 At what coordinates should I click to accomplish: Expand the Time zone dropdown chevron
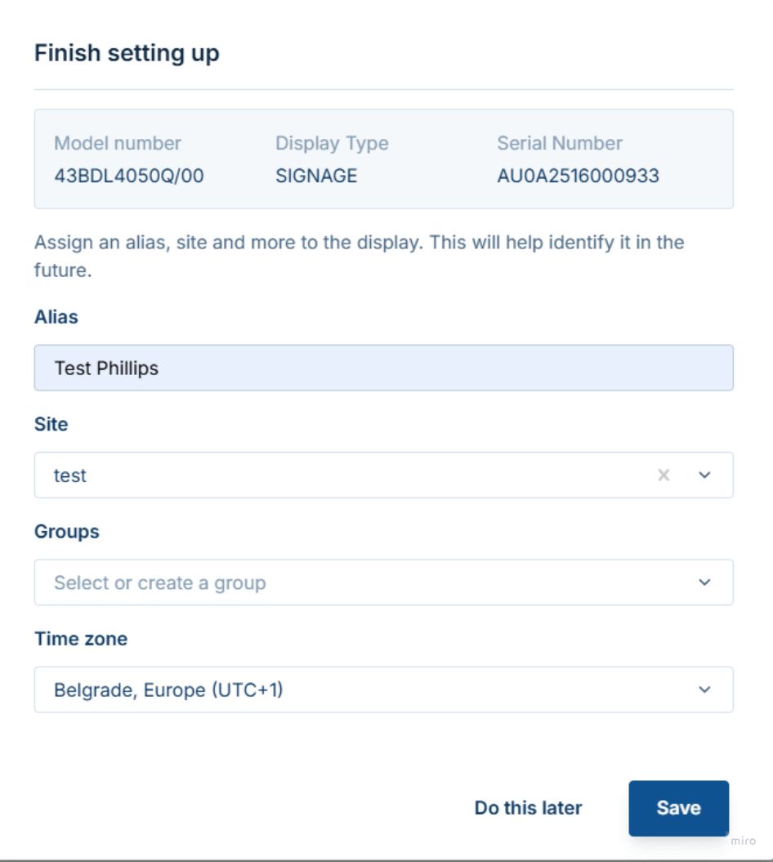[704, 690]
